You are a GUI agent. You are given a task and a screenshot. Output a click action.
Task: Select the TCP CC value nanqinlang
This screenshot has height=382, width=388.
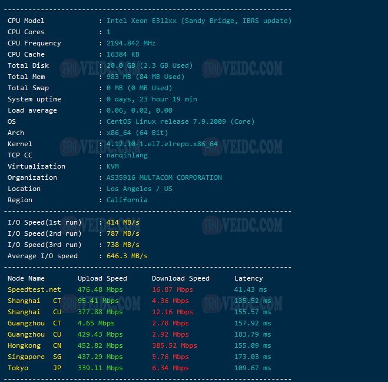(127, 155)
